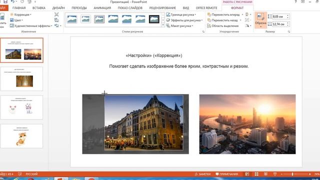Image resolution: width=320 pixels, height=180 pixels.
Task: Open Художественные эффекты menu
Action: tap(31, 26)
